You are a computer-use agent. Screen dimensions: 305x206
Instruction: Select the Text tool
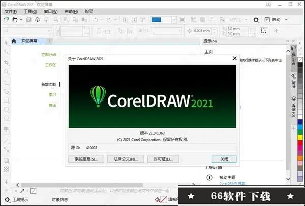pyautogui.click(x=7, y=129)
